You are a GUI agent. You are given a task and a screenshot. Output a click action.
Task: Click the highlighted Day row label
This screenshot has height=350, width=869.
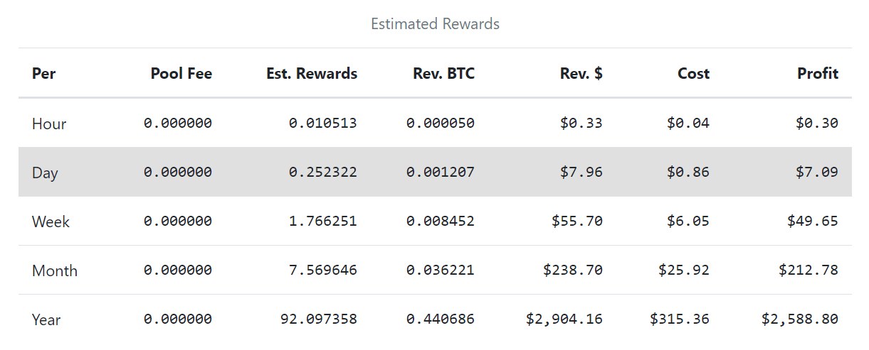[x=45, y=173]
